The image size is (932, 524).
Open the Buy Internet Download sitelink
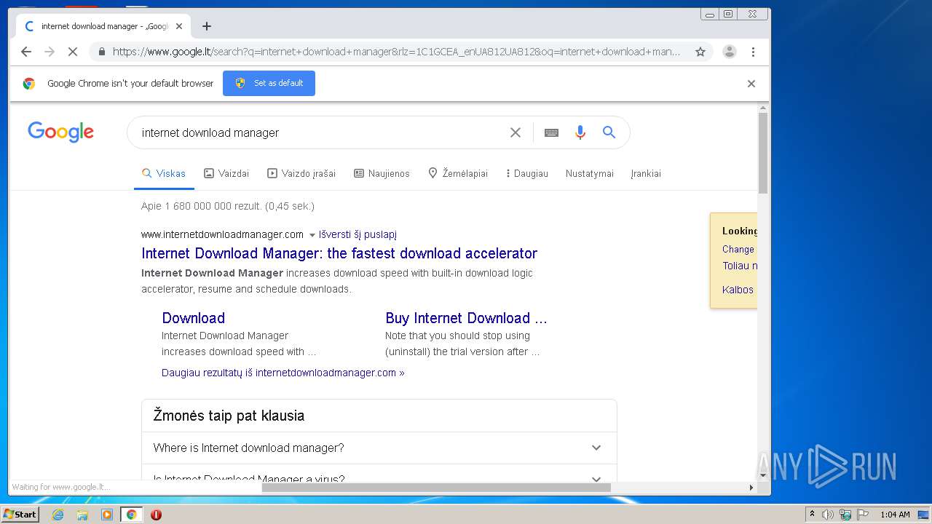click(x=466, y=318)
